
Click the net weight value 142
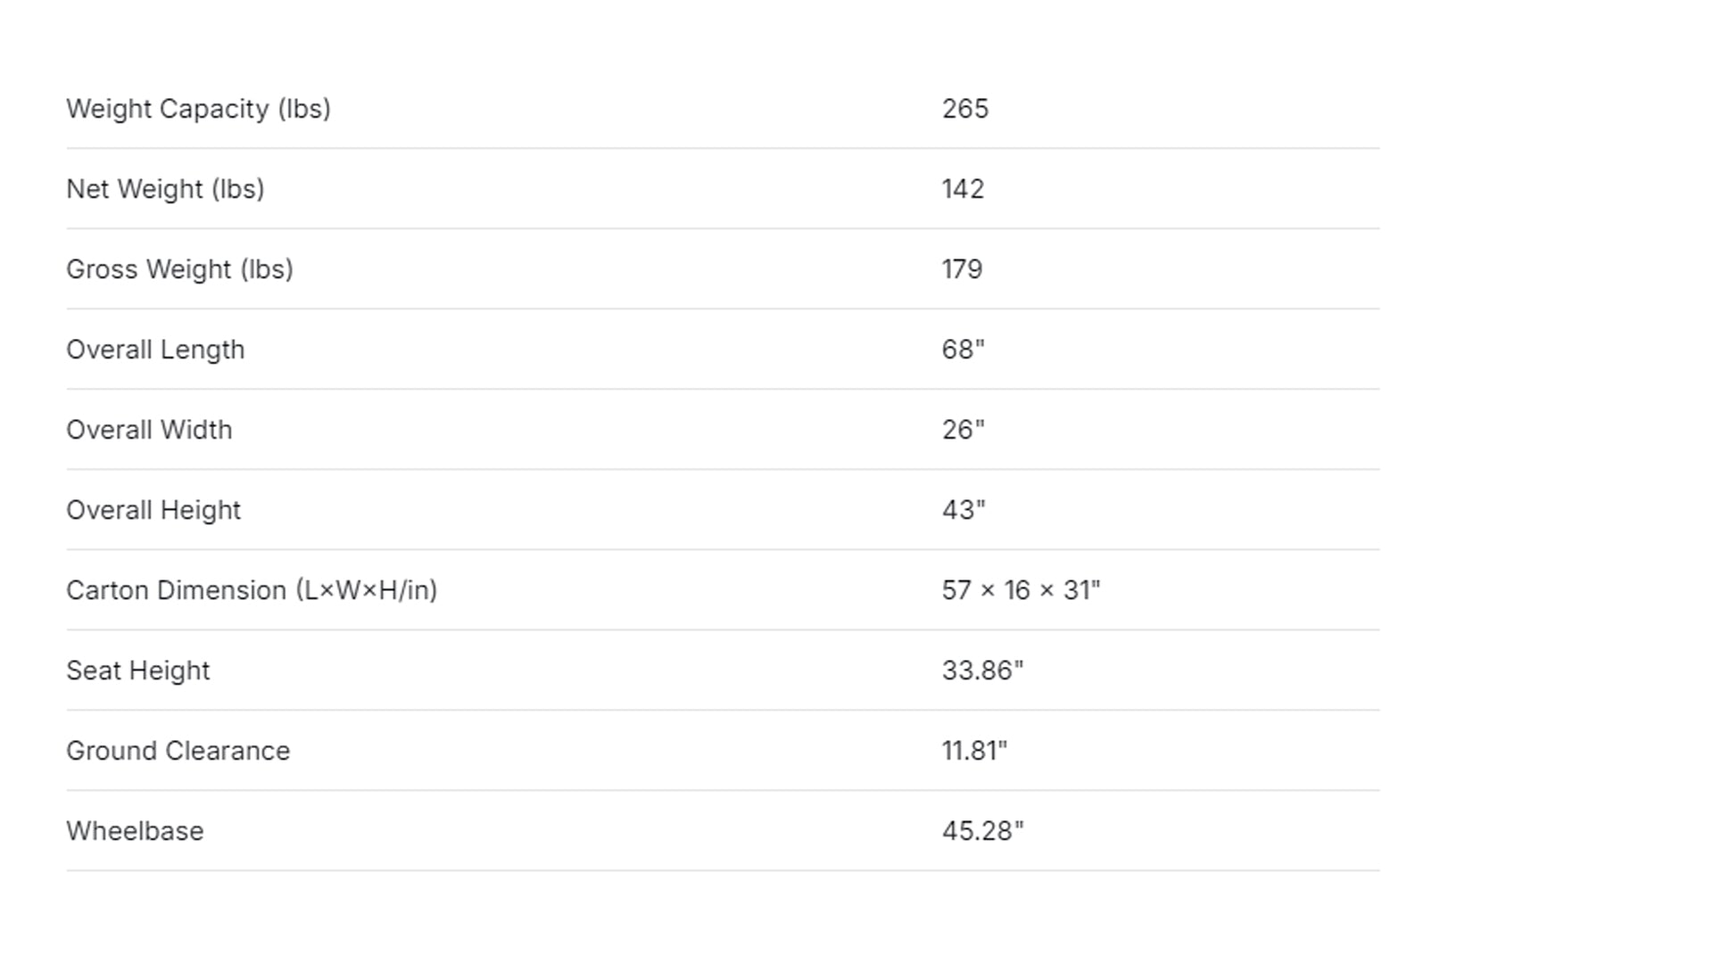click(x=963, y=189)
